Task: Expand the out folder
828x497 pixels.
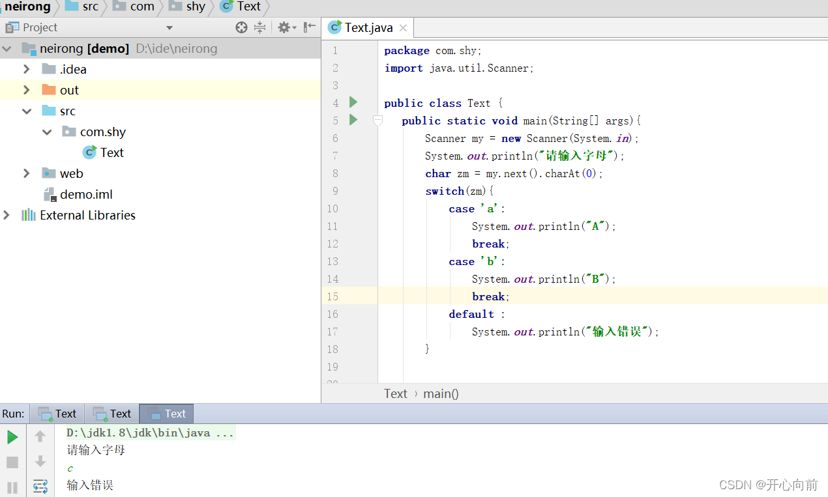Action: [27, 90]
